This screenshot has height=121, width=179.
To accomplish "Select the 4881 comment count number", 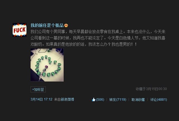I will tap(162, 100).
